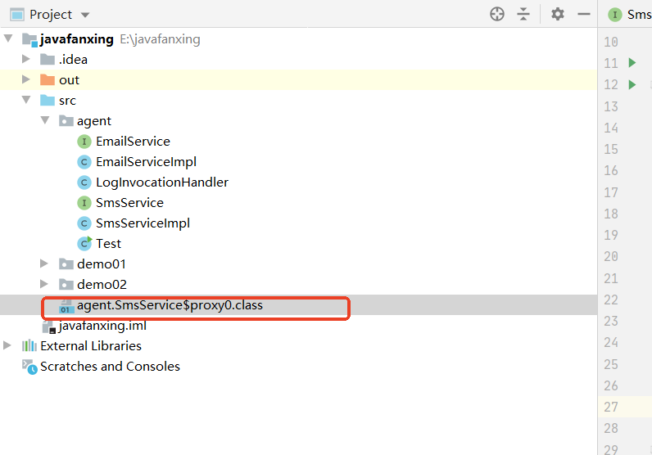Run from gutter arrow on line 11
This screenshot has height=455, width=652.
[632, 63]
